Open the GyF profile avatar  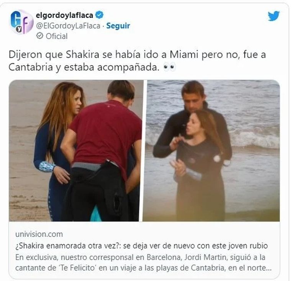(21, 22)
